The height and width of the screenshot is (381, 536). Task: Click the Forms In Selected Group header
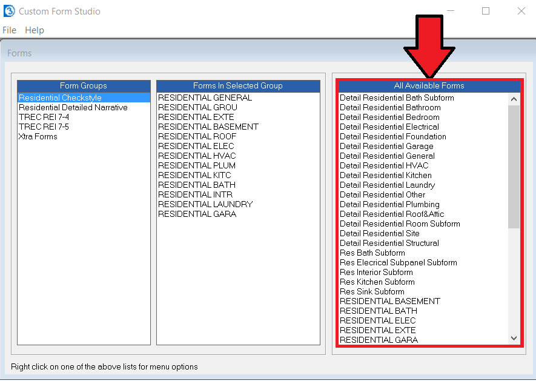point(238,86)
